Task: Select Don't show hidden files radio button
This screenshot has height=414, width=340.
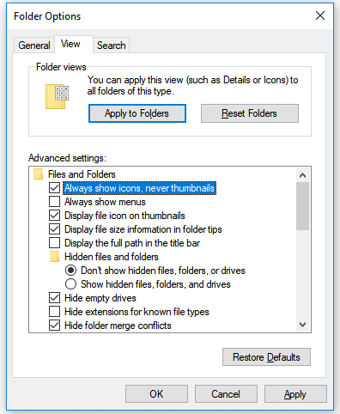Action: point(70,271)
